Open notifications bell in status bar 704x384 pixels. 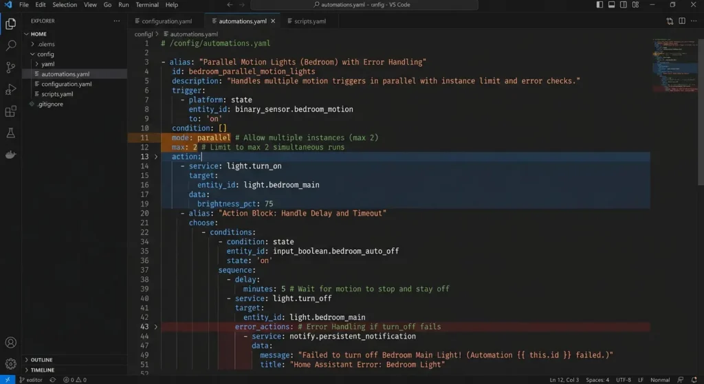(x=694, y=379)
